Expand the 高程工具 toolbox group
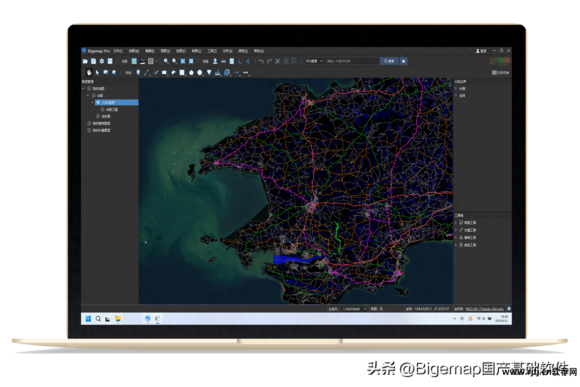Screen dimensions: 580x387 (456, 223)
